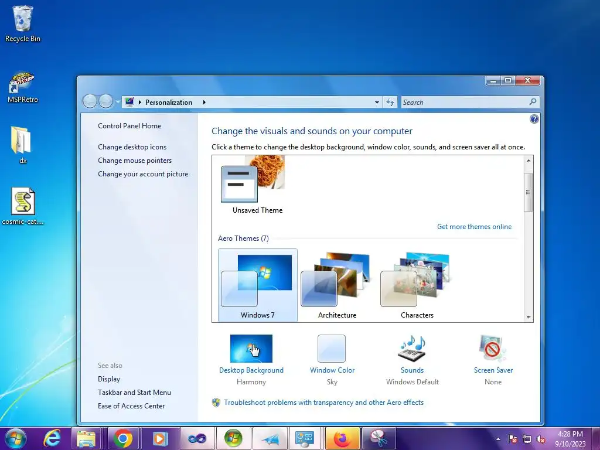This screenshot has width=600, height=450.
Task: Open the Screen Saver icon
Action: click(x=492, y=349)
